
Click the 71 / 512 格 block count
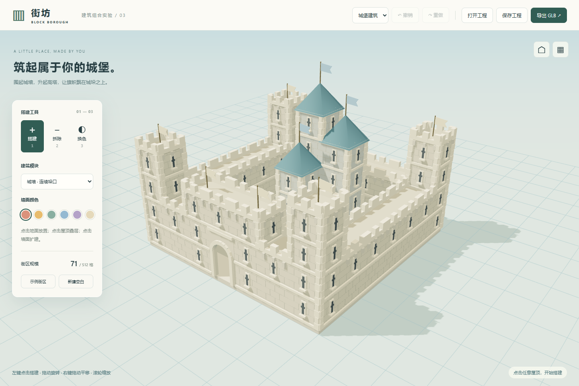[x=82, y=264]
